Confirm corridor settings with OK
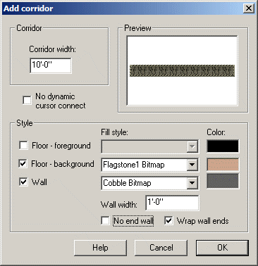This screenshot has height=266, width=258. tap(222, 248)
